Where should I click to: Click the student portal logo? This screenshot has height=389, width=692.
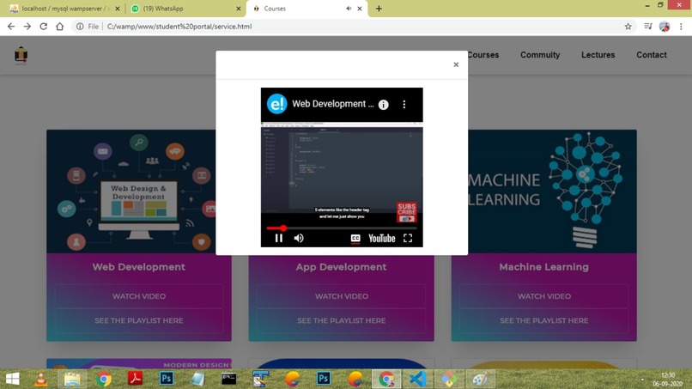pyautogui.click(x=21, y=55)
